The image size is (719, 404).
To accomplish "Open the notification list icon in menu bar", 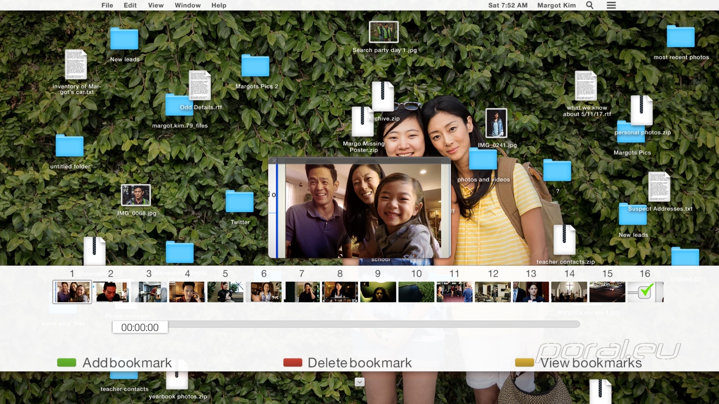I will coord(611,5).
